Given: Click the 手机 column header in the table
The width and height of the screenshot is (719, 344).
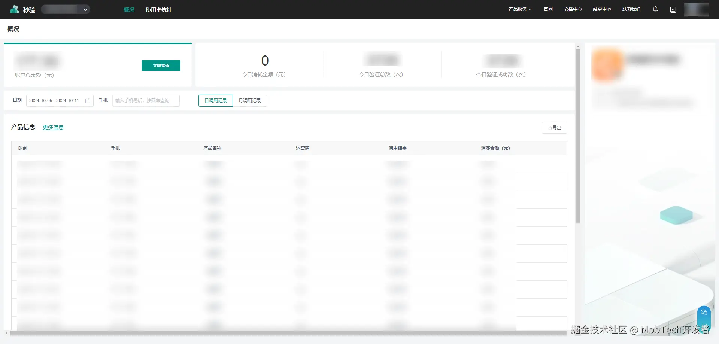Looking at the screenshot, I should pyautogui.click(x=115, y=148).
